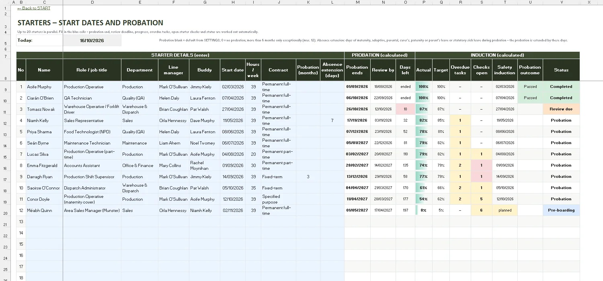Select column V header
Viewport: 603px width, 281px height.
pos(561,2)
